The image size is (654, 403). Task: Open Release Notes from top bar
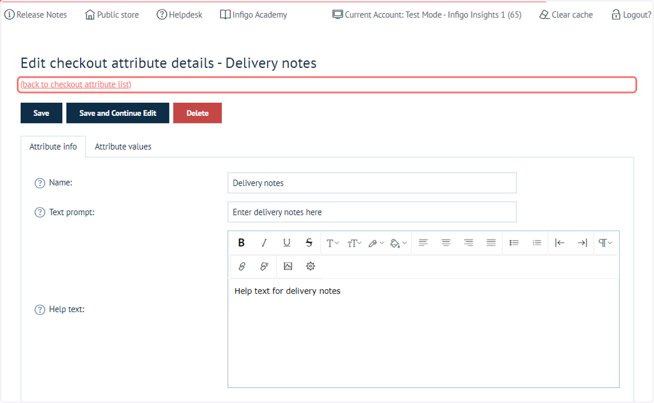(35, 15)
